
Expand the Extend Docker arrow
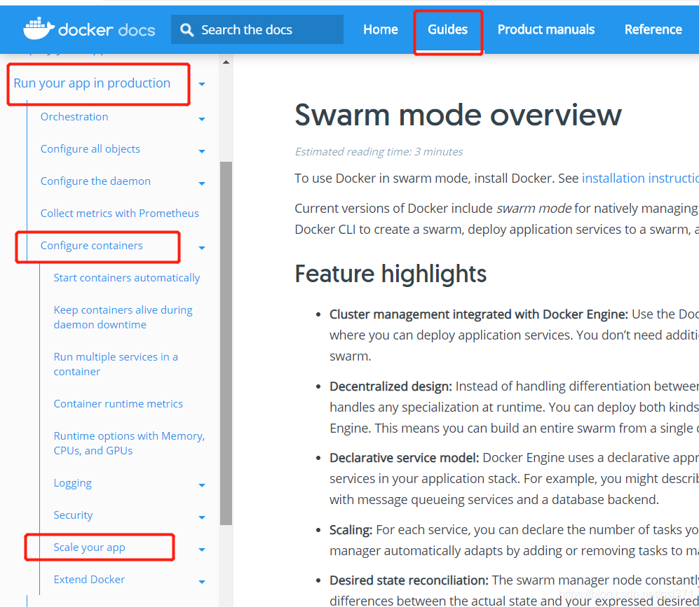[x=202, y=582]
